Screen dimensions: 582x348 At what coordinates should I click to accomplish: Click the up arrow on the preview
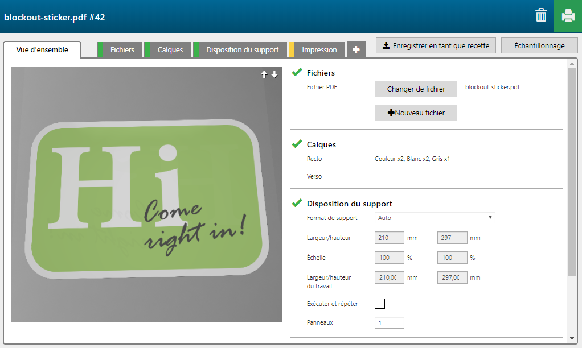[264, 74]
